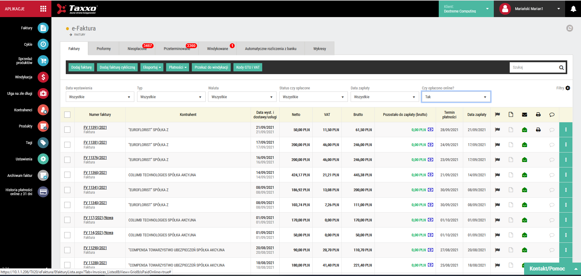The width and height of the screenshot is (581, 276).
Task: Select the checkbox for invoice FV 11391/2021
Action: tap(67, 130)
